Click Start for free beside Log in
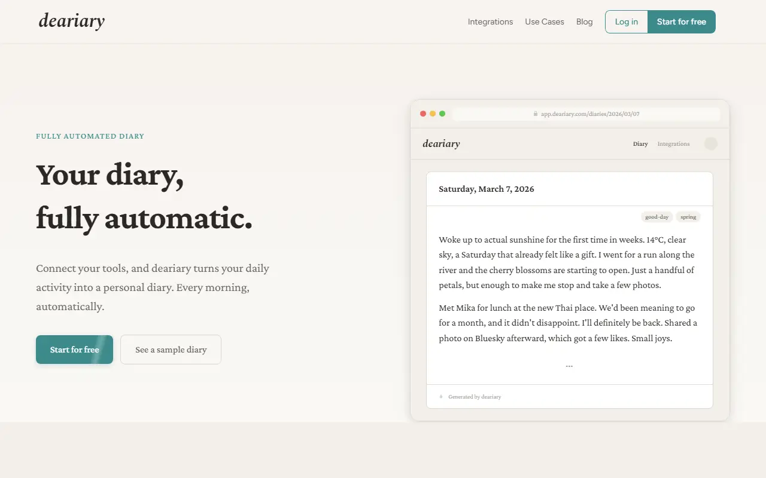Viewport: 766px width, 478px height. (682, 22)
